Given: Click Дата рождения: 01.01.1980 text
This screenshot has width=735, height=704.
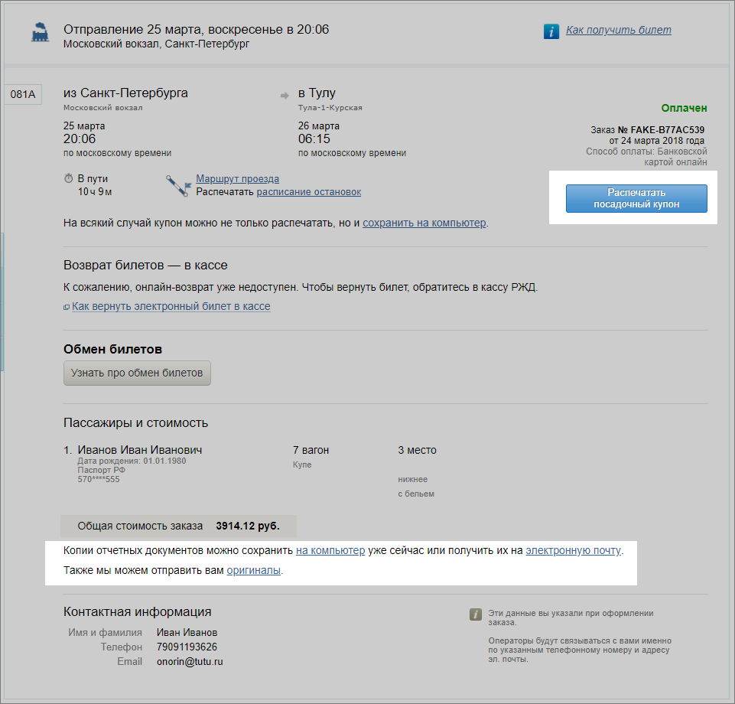Looking at the screenshot, I should click(x=132, y=461).
